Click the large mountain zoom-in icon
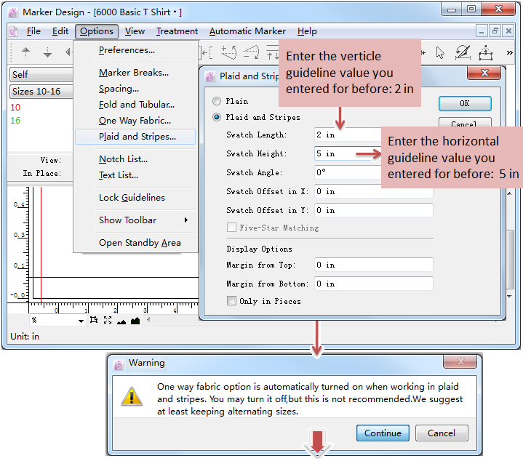 [x=135, y=320]
